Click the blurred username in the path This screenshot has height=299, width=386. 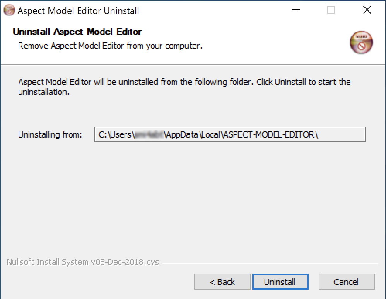click(149, 135)
